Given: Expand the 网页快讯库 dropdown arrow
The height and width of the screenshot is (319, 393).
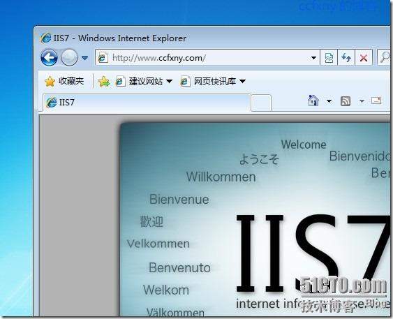Looking at the screenshot, I should 242,82.
